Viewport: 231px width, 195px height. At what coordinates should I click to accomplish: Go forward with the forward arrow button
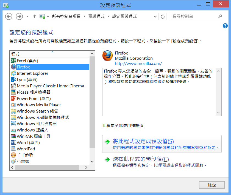coord(19,16)
